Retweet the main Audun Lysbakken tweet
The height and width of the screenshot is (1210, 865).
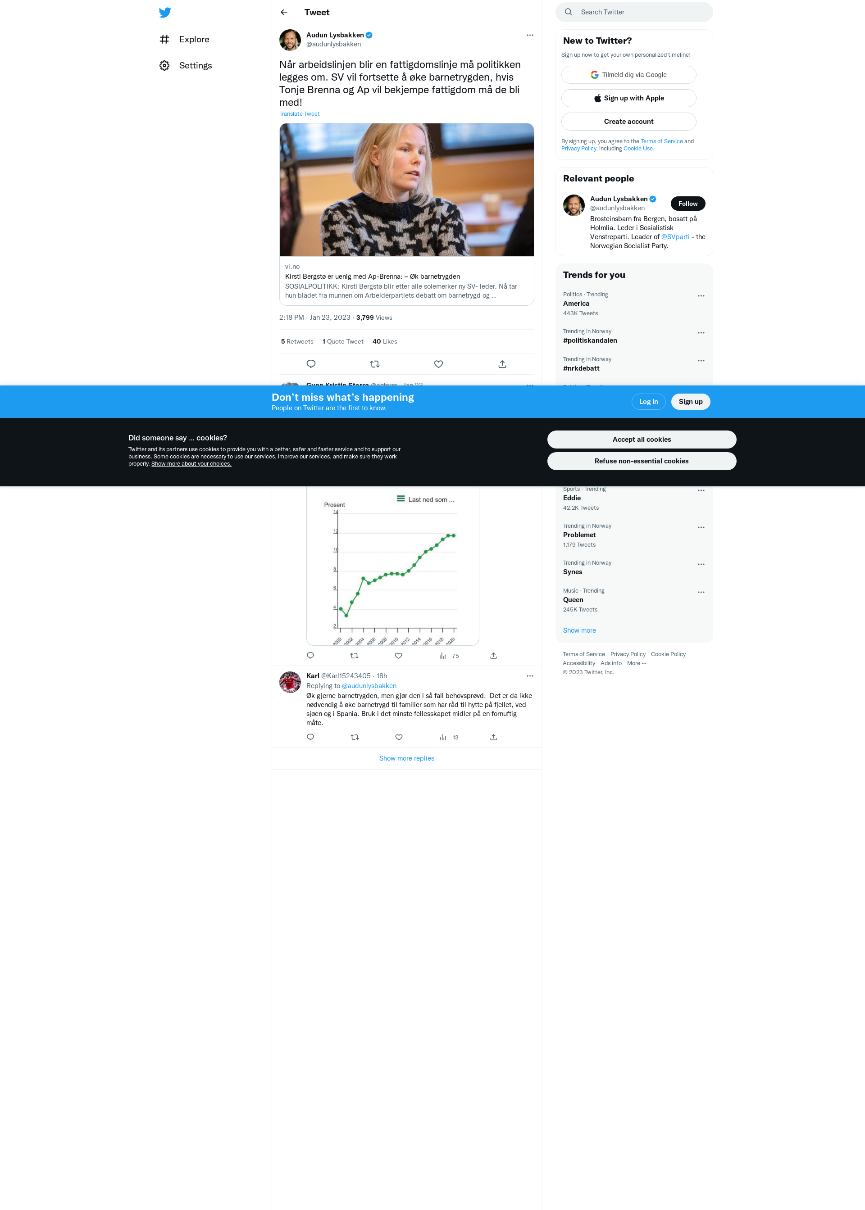tap(375, 364)
